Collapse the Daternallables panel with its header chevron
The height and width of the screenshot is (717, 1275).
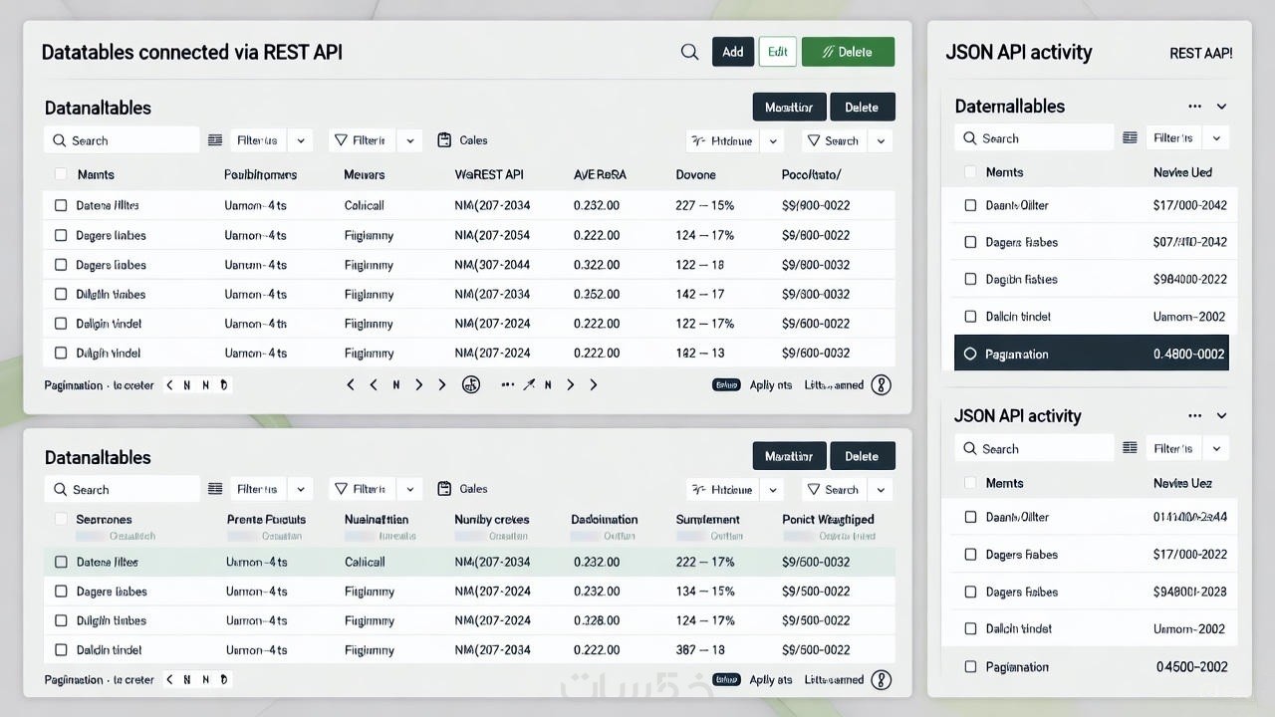[1221, 107]
